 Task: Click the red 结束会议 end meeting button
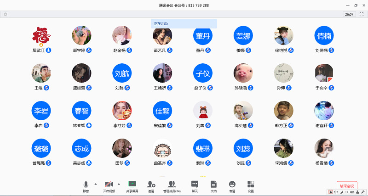[347, 185]
